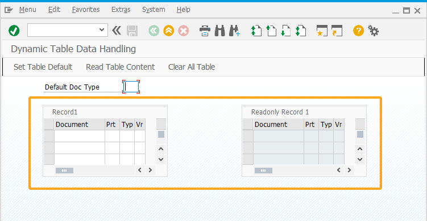Click Readonly Record 1 horizontal scrollbar thumb
The width and height of the screenshot is (427, 221).
click(264, 171)
